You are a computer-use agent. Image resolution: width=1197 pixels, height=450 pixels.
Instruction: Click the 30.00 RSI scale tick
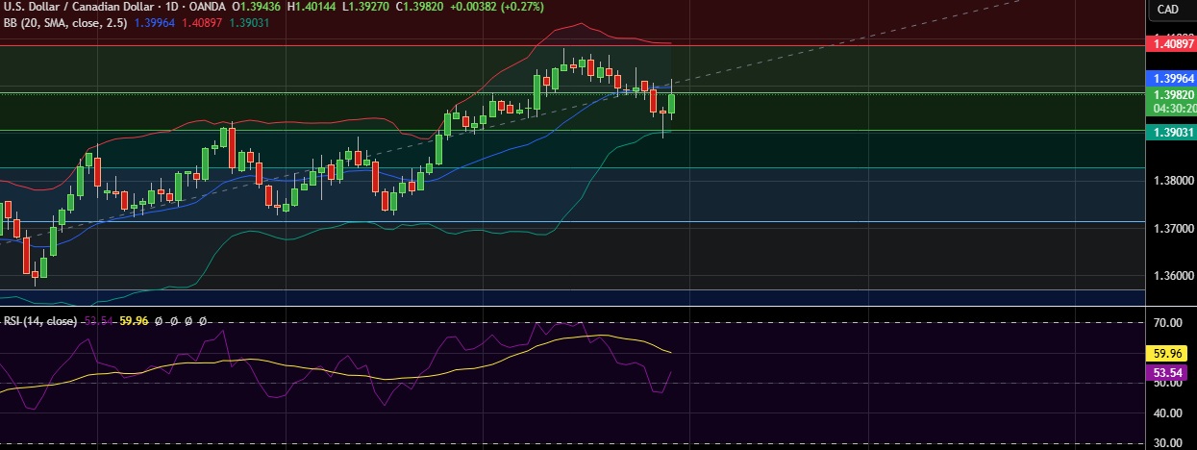click(1168, 443)
